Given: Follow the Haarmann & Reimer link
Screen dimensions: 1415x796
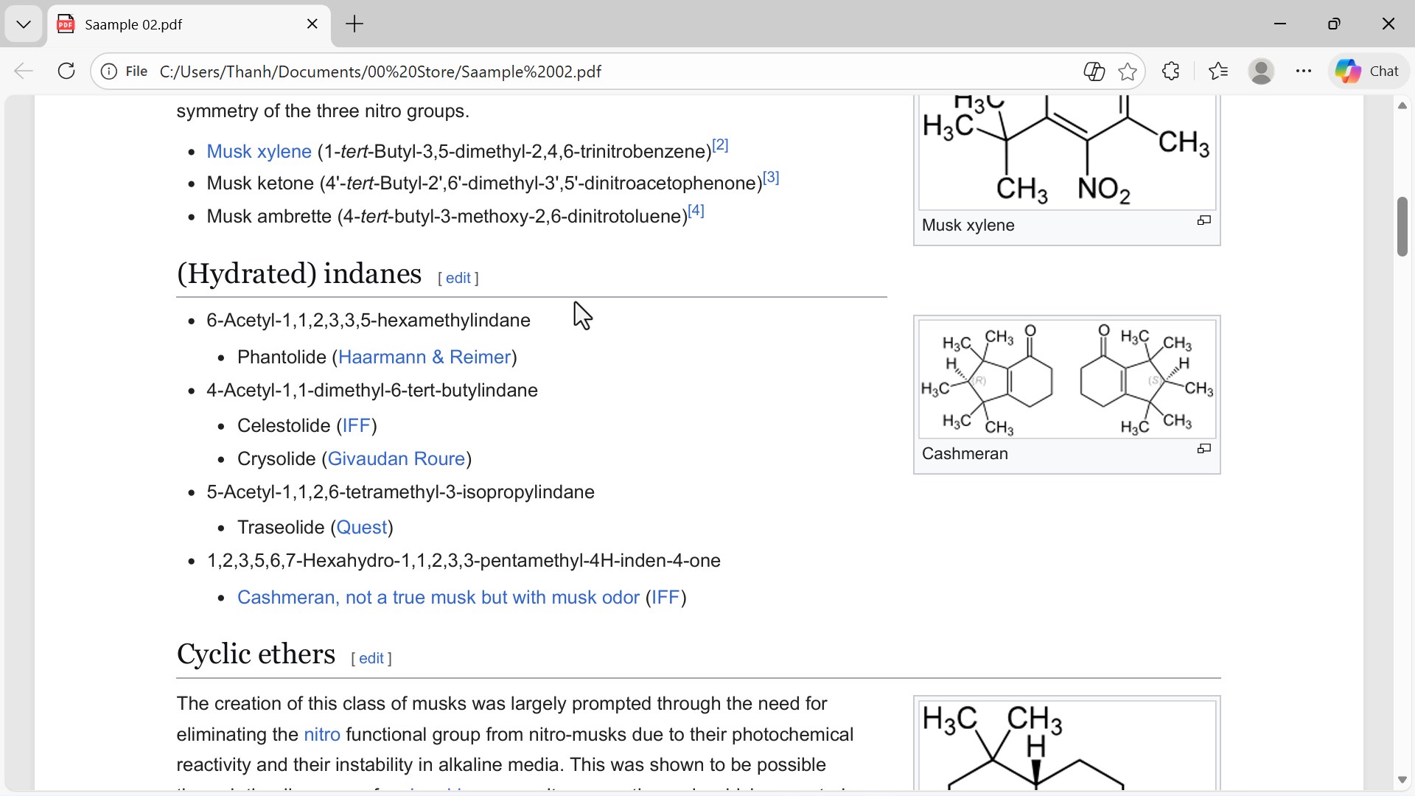Looking at the screenshot, I should [x=424, y=357].
